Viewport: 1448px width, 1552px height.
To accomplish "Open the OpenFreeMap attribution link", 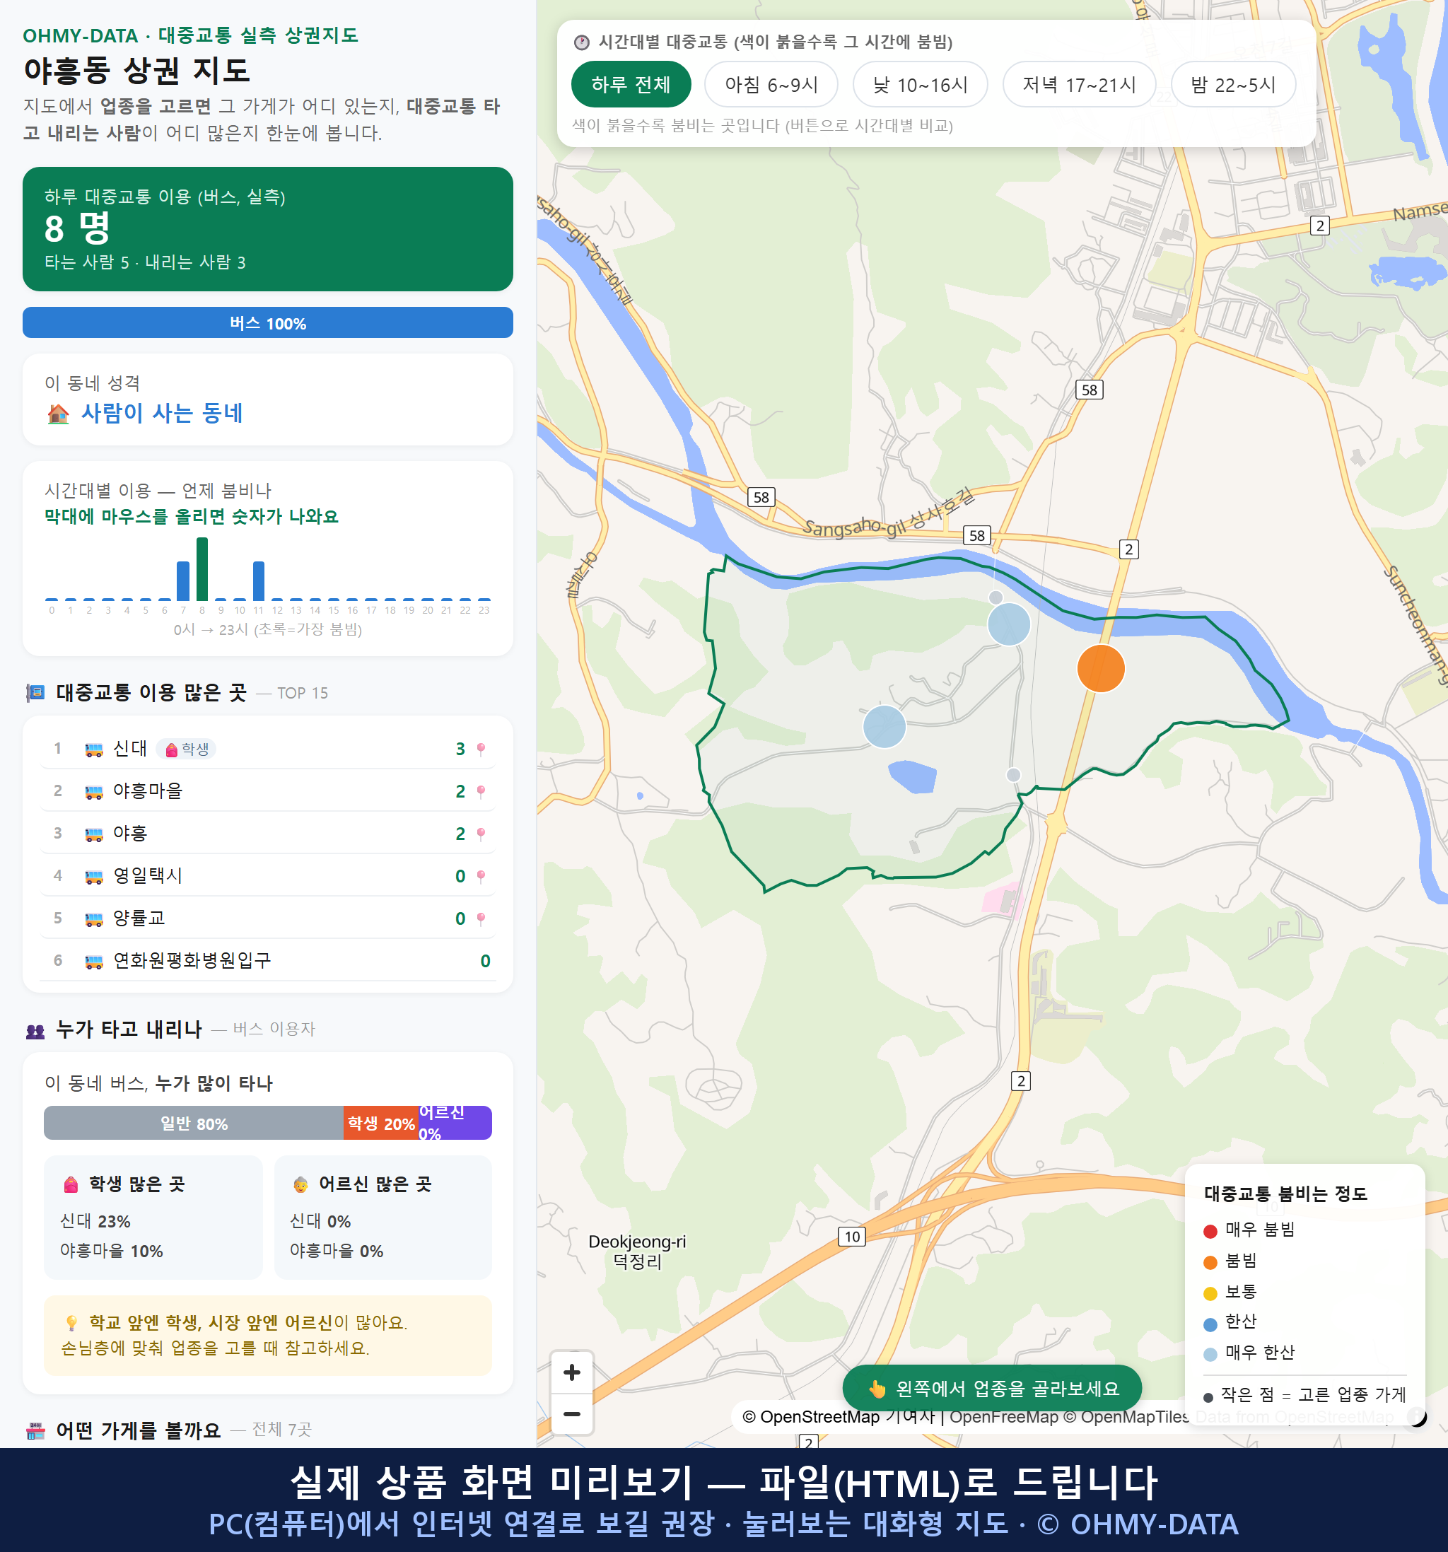I will [1003, 1417].
